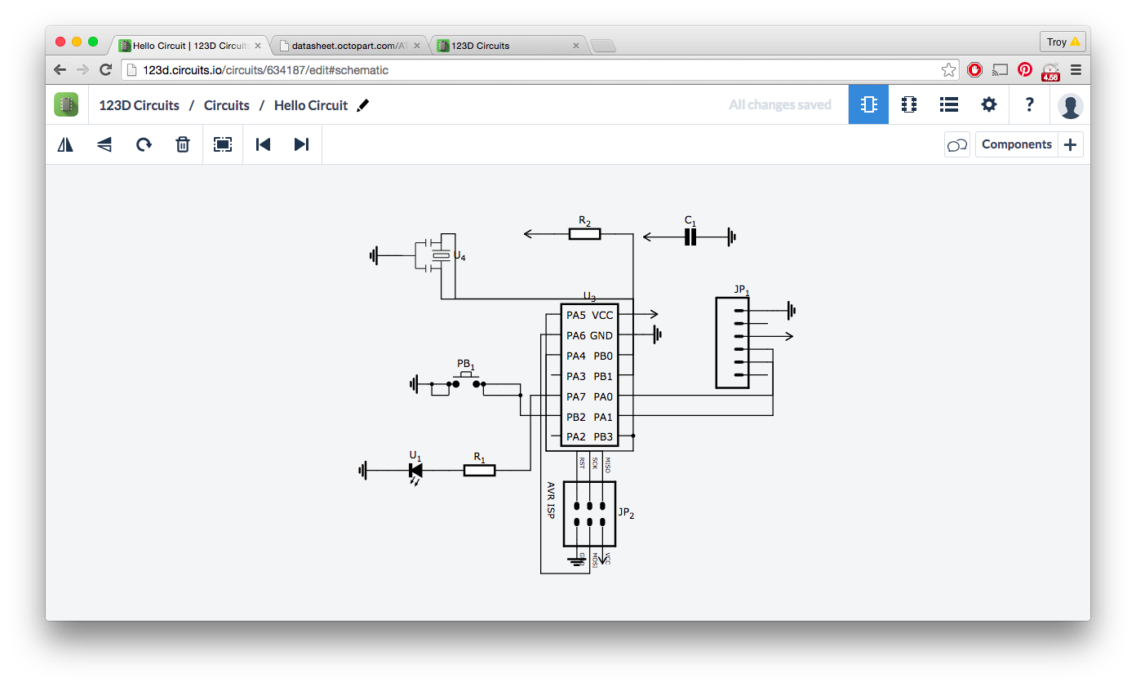This screenshot has width=1136, height=686.
Task: Click the VCC pin label on U3
Action: click(x=603, y=315)
